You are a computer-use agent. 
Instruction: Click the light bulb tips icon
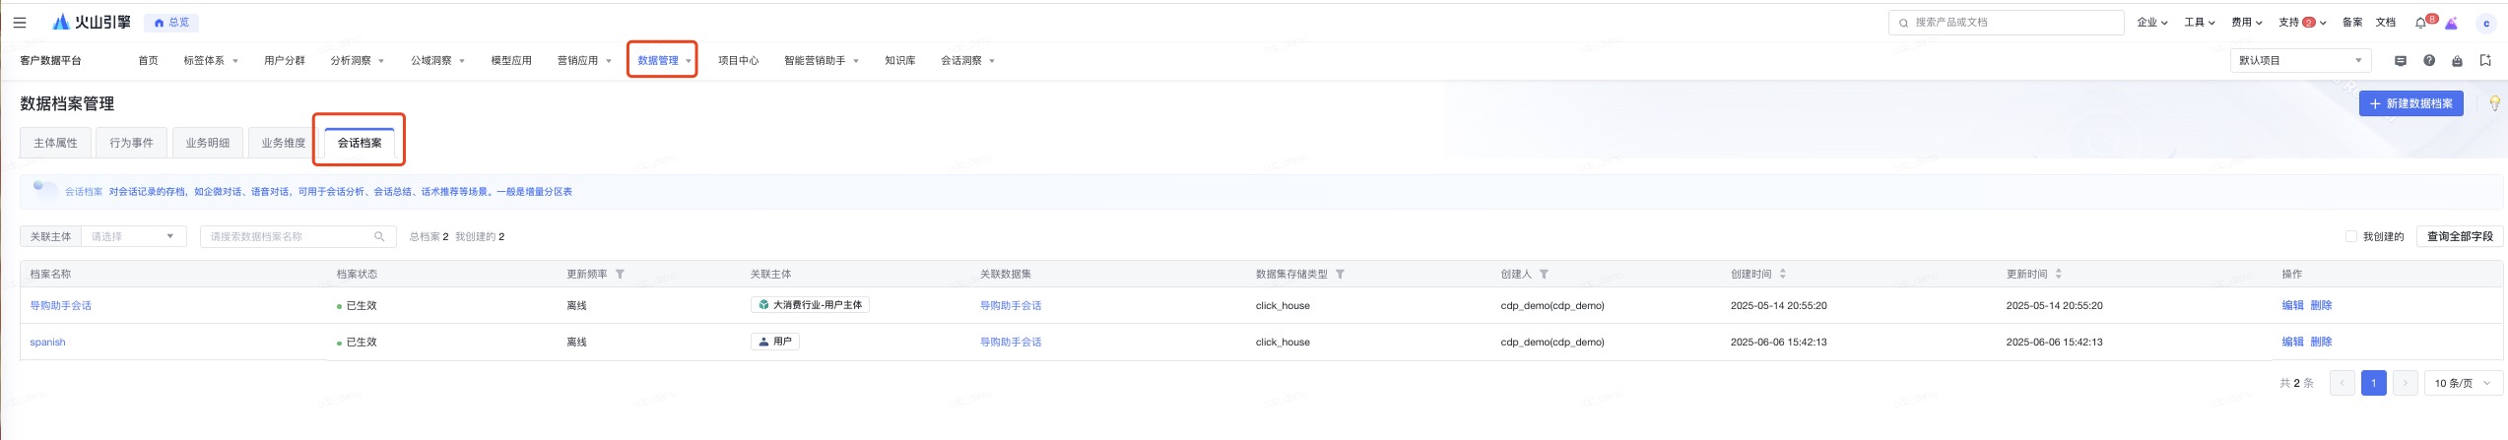point(2494,103)
